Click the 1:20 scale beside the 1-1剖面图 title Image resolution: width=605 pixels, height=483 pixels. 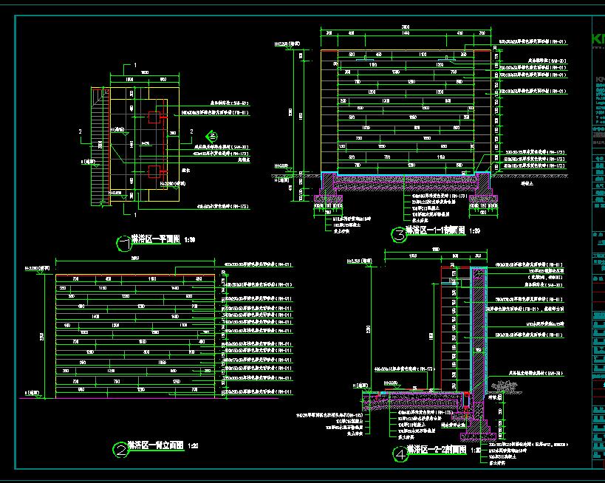pyautogui.click(x=475, y=231)
